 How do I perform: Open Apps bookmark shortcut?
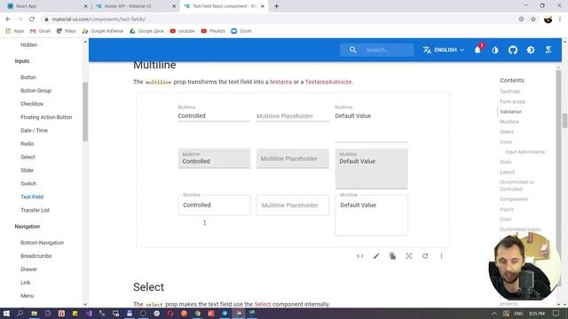[x=15, y=31]
